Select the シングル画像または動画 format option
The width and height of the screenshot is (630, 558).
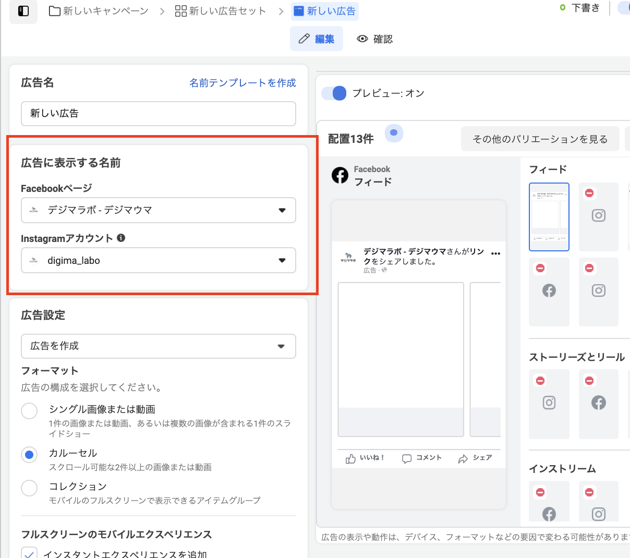coord(29,410)
